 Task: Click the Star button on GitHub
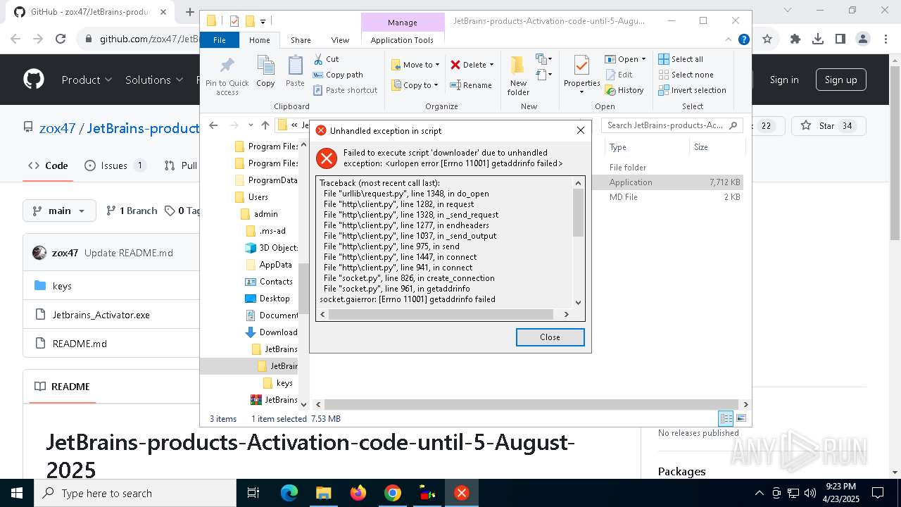tap(828, 126)
